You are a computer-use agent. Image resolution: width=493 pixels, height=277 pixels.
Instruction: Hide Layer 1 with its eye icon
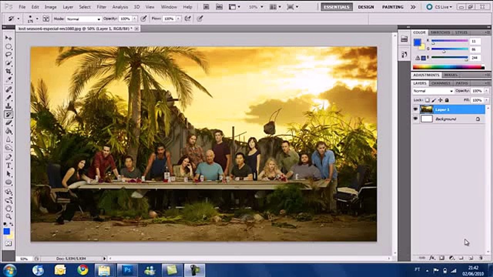pos(415,110)
